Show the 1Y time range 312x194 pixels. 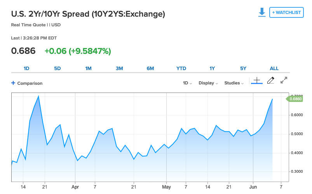[x=212, y=69]
